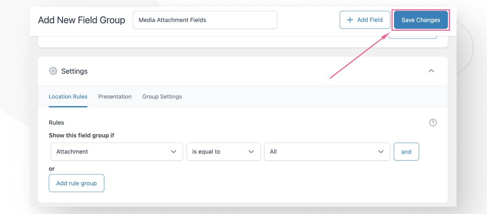This screenshot has width=487, height=214.
Task: Click the Save Changes button
Action: (421, 20)
